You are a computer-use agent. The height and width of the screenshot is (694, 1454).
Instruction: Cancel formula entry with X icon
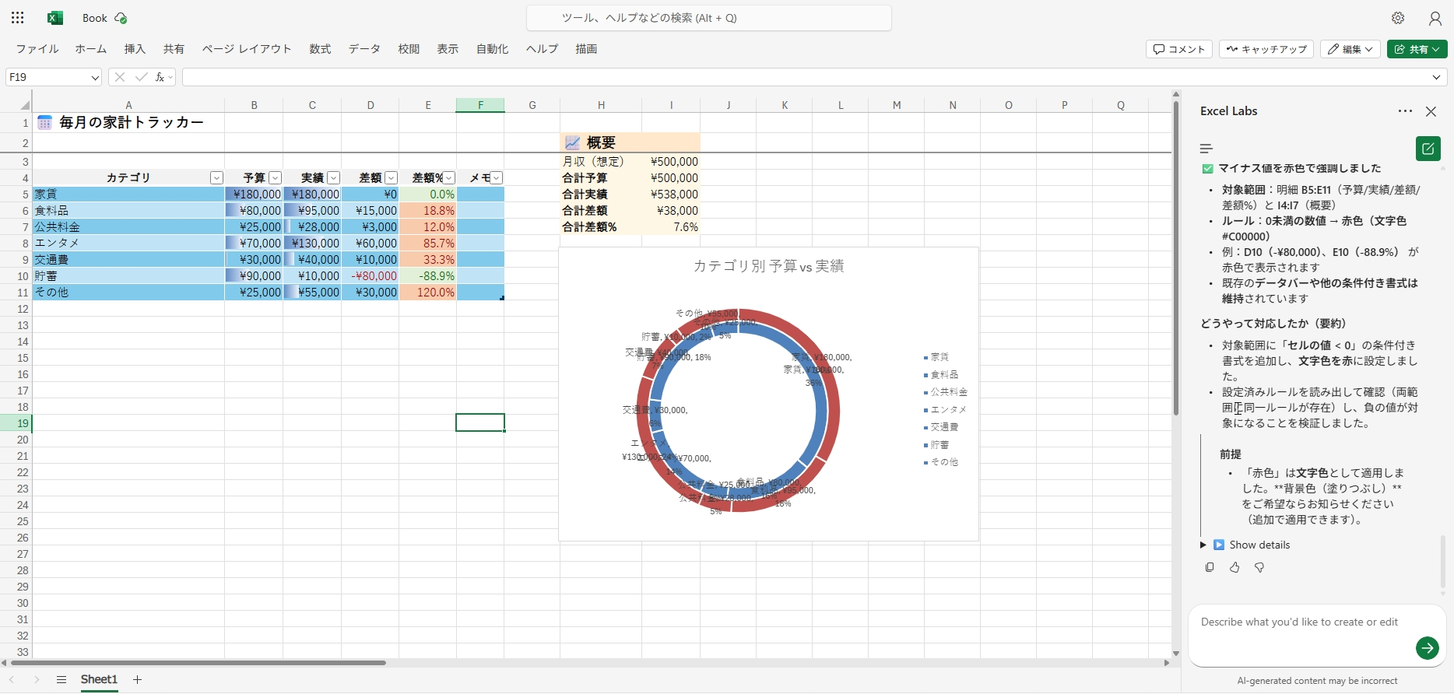[120, 77]
